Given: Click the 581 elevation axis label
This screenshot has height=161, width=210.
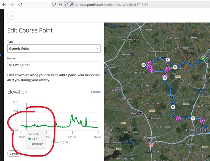Looking at the screenshot, I should 15,102.
